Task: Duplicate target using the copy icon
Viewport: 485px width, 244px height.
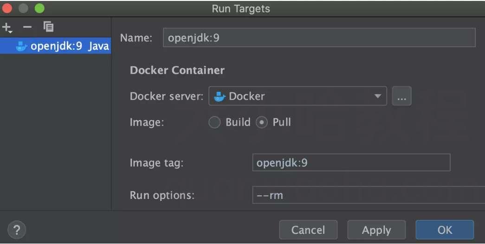Action: tap(48, 26)
